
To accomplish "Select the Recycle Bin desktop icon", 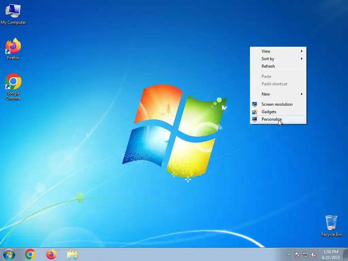I will tap(331, 226).
